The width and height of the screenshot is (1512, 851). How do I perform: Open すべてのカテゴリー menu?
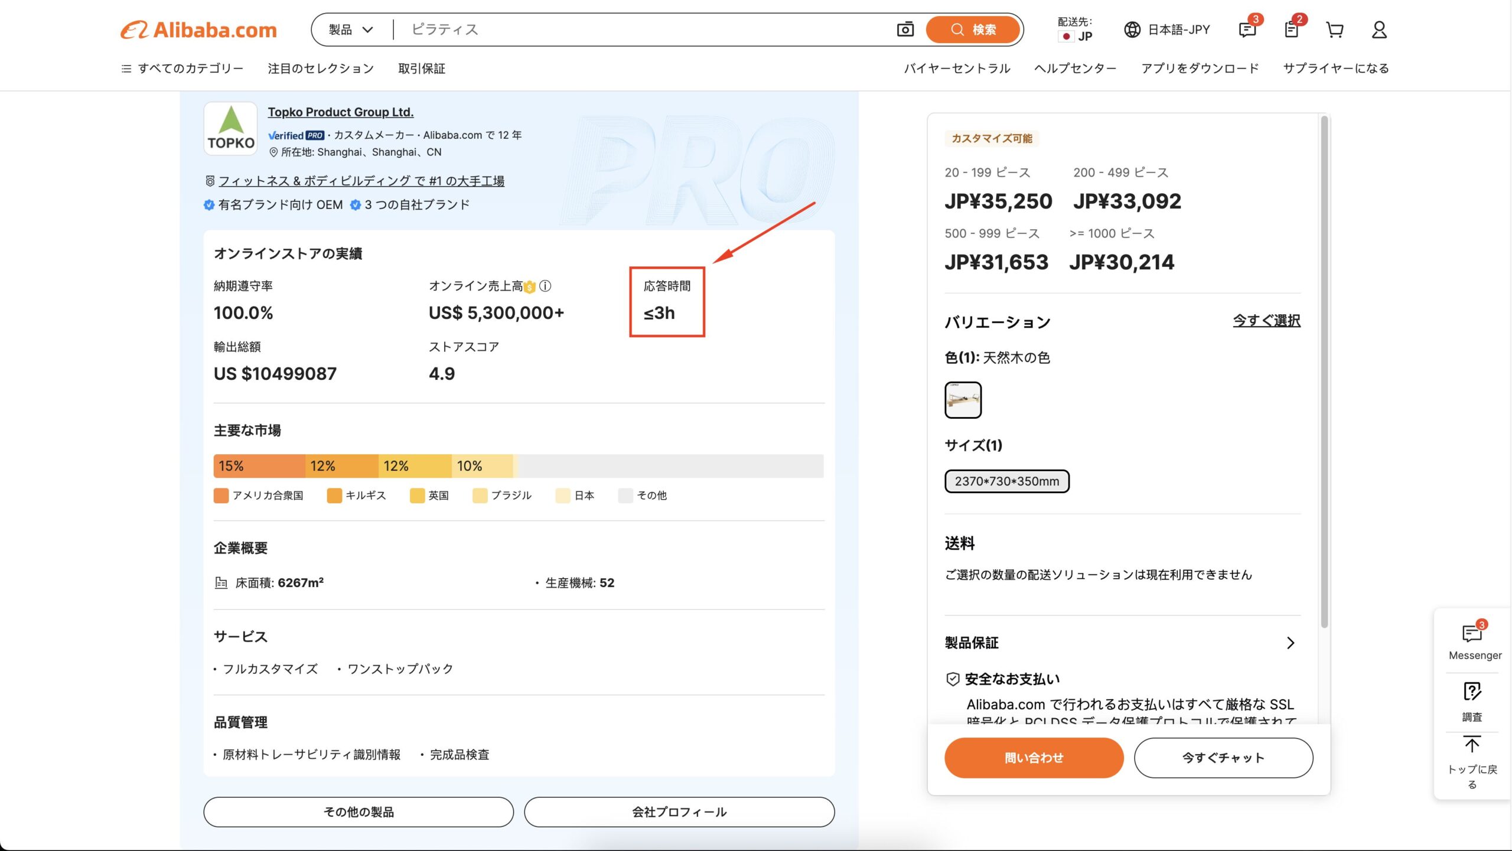click(x=182, y=69)
